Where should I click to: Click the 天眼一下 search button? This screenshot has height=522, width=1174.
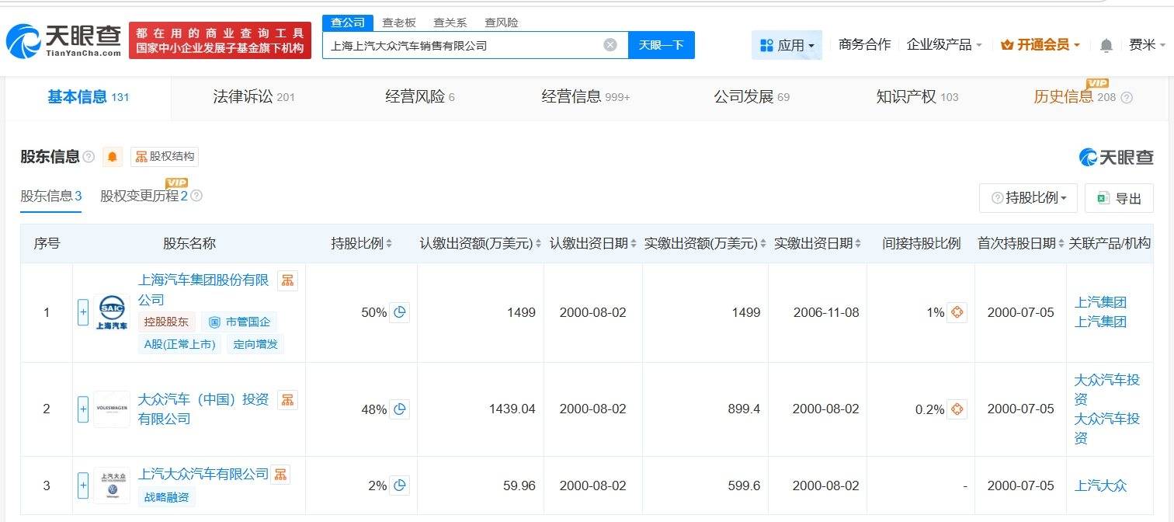tap(662, 45)
